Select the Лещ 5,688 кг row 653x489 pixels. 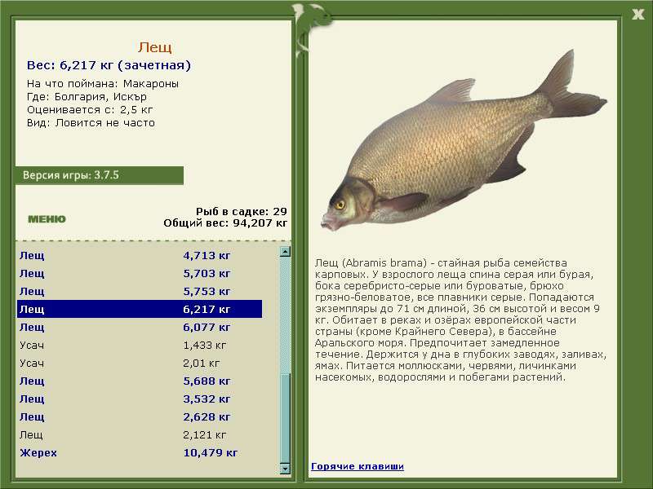(140, 381)
